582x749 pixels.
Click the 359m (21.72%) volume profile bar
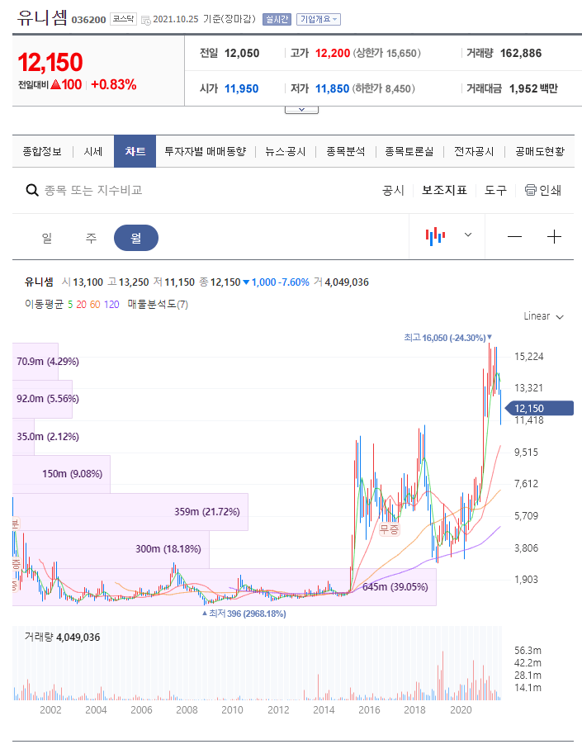coord(130,512)
